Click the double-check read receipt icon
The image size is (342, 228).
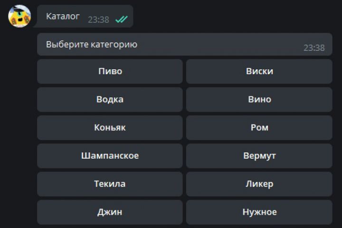click(122, 19)
